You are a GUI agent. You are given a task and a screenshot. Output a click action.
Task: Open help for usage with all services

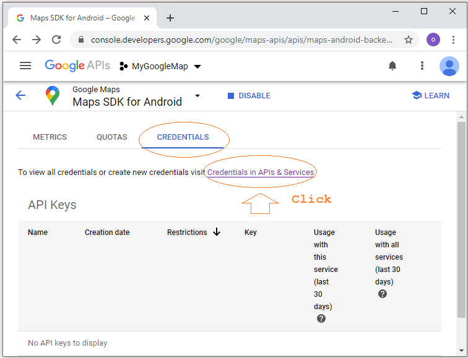click(383, 294)
